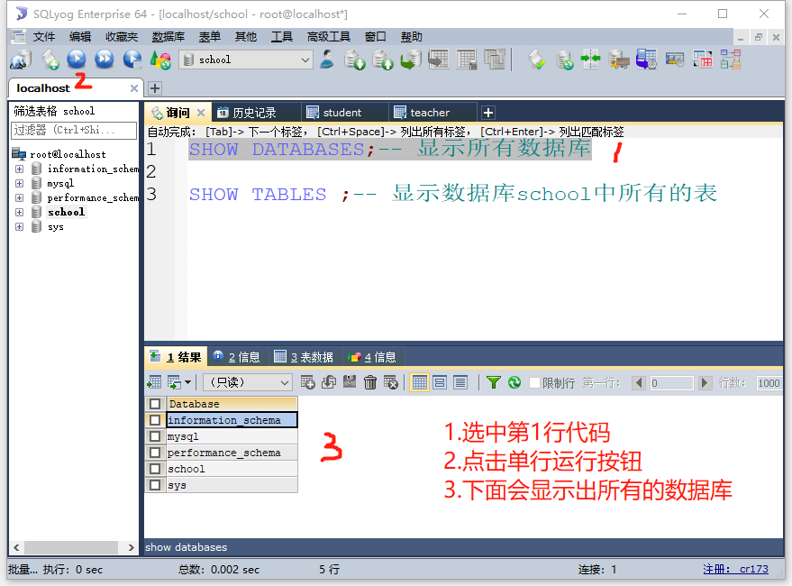Switch to the 2 信息 result tab
Image resolution: width=792 pixels, height=586 pixels.
pyautogui.click(x=236, y=358)
